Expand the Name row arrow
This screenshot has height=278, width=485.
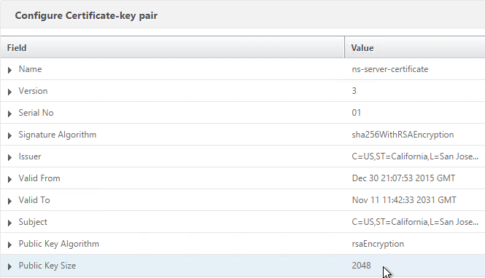(x=9, y=70)
